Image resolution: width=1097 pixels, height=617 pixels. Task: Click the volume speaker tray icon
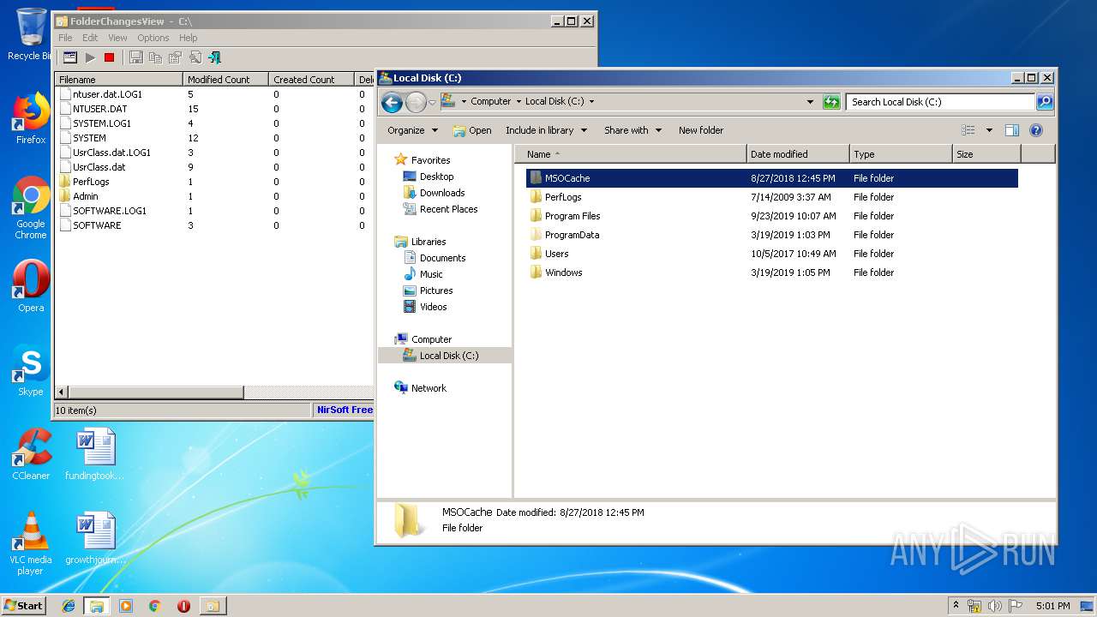tap(995, 606)
